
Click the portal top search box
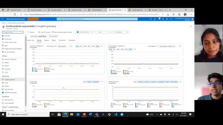coord(97,19)
